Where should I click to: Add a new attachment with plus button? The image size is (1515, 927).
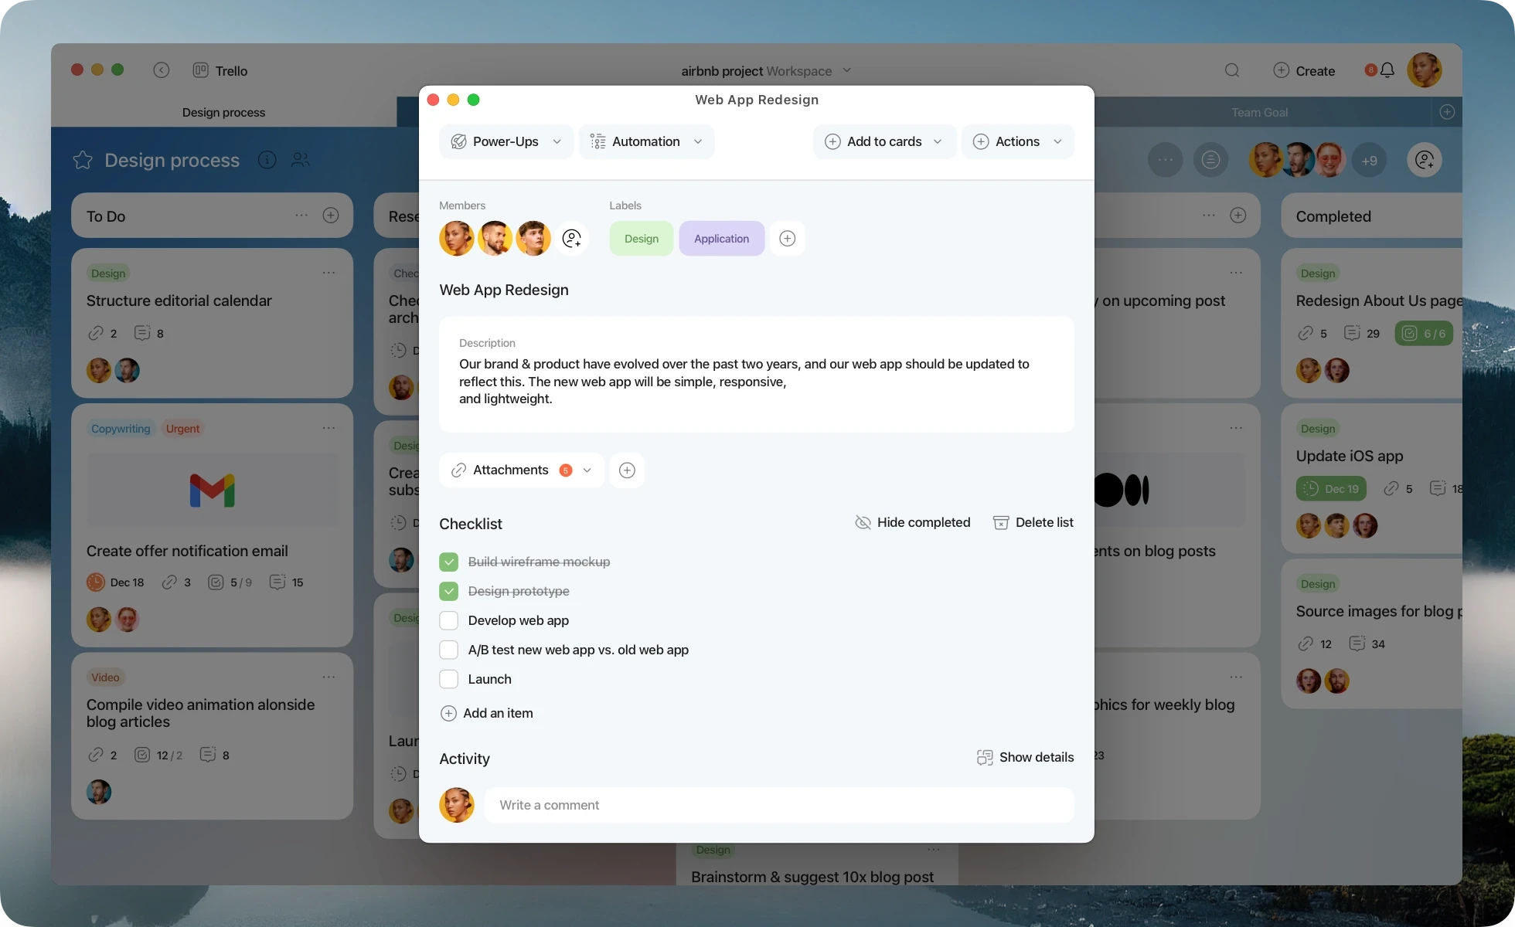pyautogui.click(x=627, y=470)
